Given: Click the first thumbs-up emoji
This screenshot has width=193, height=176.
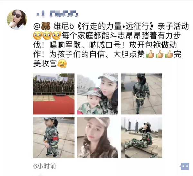Looking at the screenshot, I should click(x=150, y=54).
